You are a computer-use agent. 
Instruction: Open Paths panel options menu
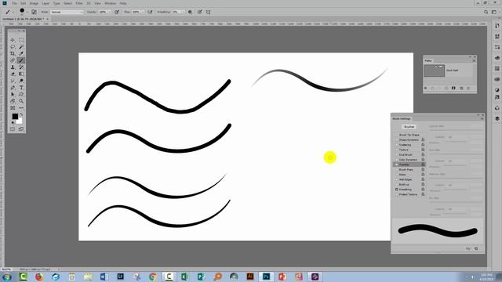pos(474,60)
